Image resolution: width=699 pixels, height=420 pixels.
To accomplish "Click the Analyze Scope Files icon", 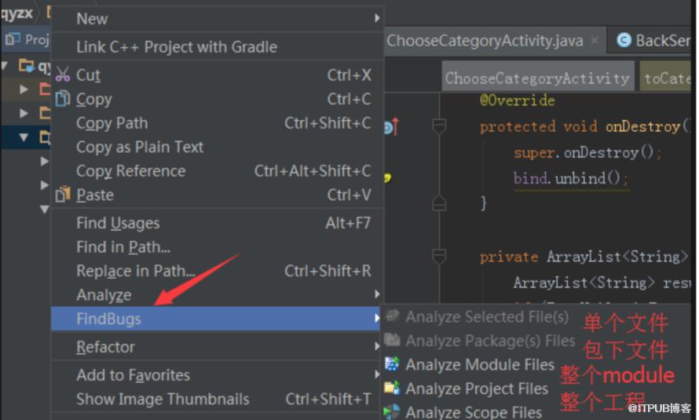I will click(x=392, y=412).
